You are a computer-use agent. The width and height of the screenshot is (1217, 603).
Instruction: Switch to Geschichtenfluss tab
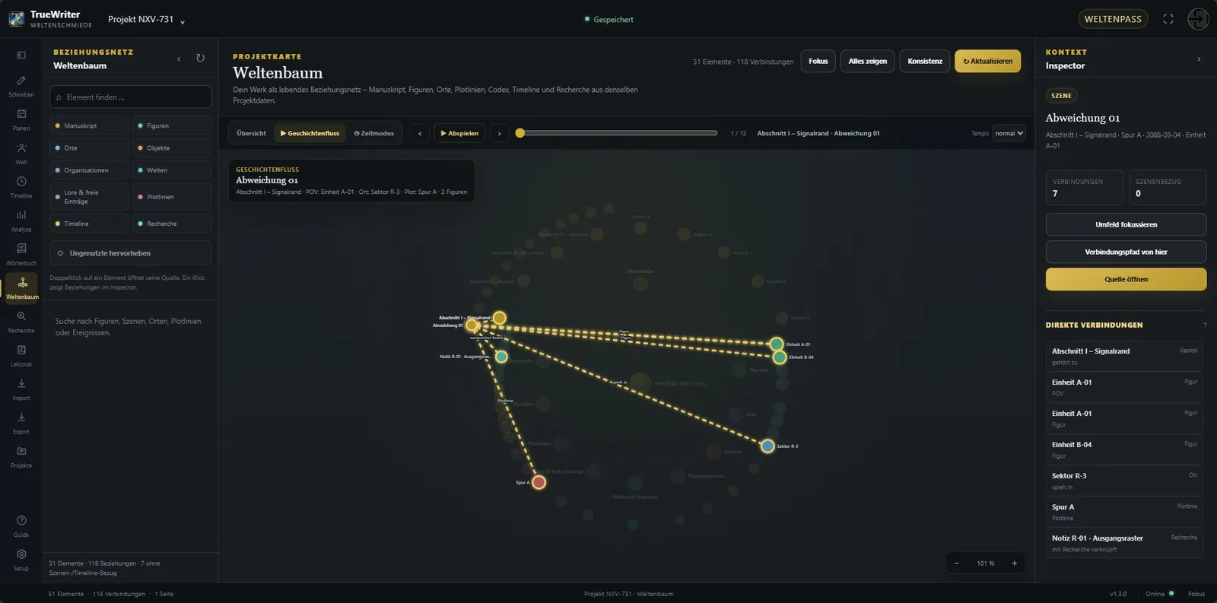310,133
